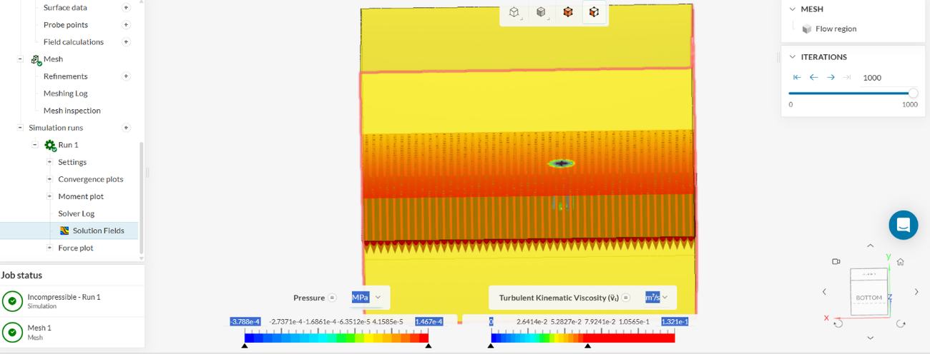
Task: Open the Solver Log
Action: pos(77,213)
